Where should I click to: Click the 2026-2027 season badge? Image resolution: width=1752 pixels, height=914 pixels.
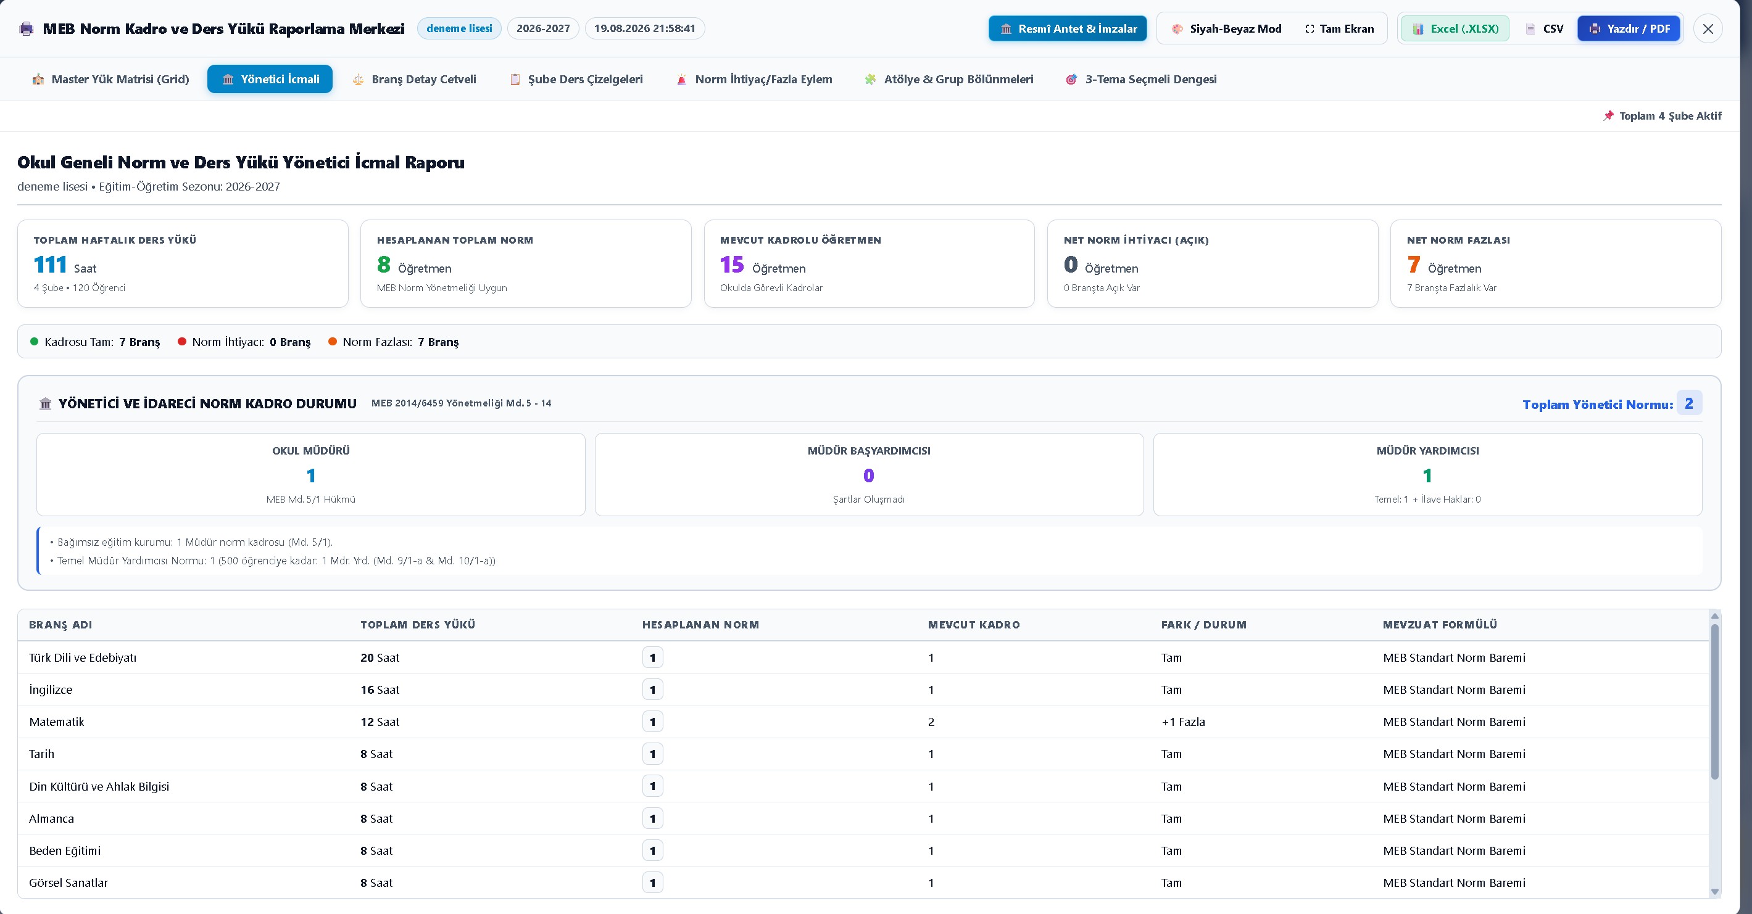point(542,28)
